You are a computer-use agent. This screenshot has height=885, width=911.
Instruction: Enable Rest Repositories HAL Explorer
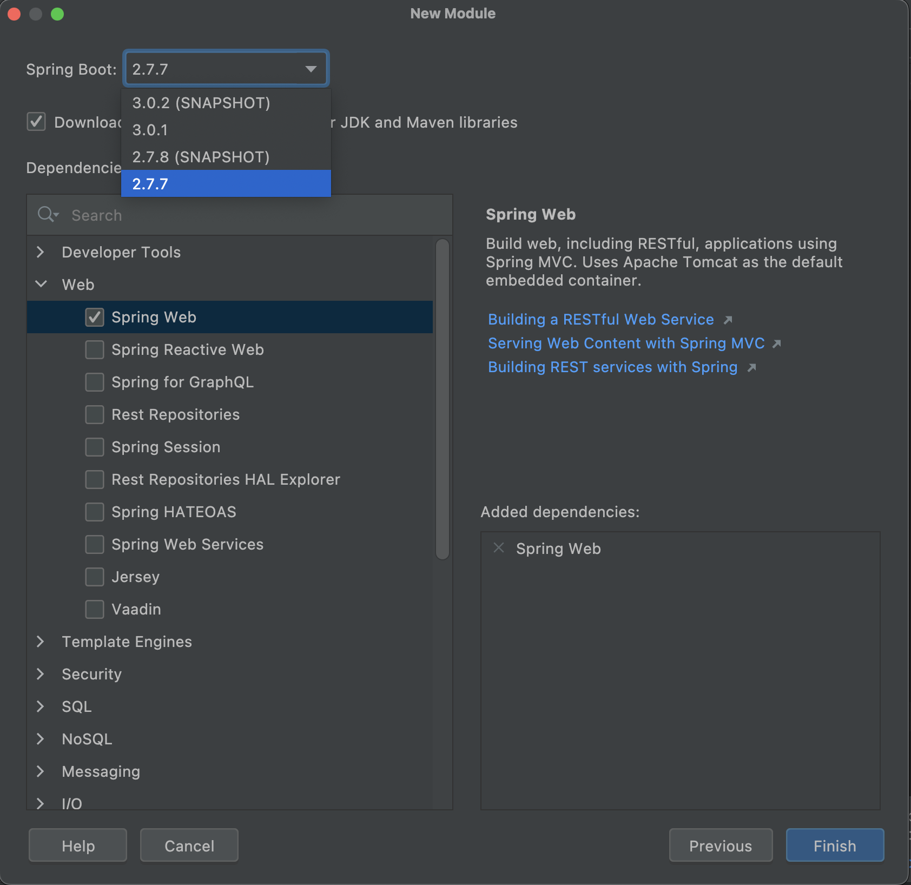tap(95, 479)
